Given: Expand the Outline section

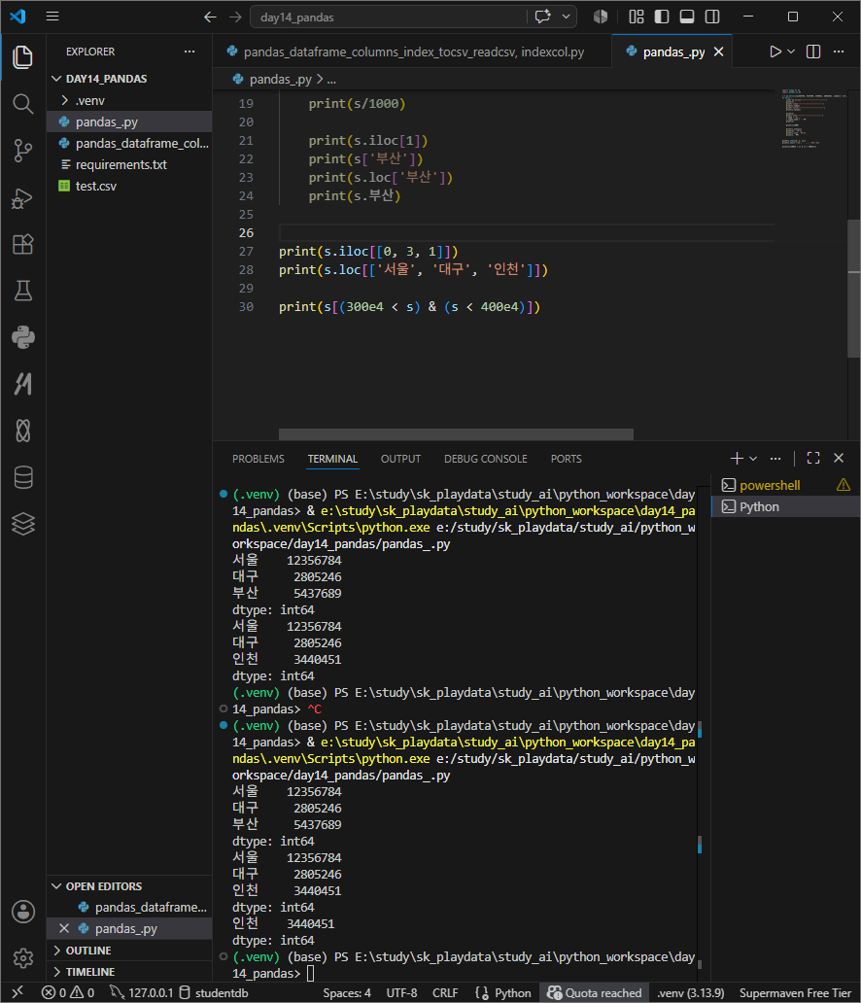Looking at the screenshot, I should (x=128, y=950).
